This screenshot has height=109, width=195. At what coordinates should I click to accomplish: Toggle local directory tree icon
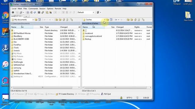[x=72, y=20]
